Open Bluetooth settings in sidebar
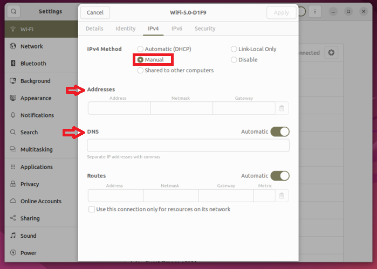The image size is (377, 269). click(x=41, y=64)
